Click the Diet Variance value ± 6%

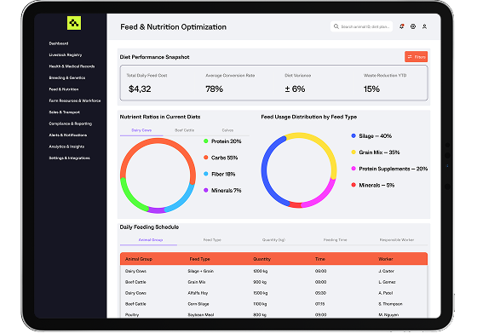295,89
